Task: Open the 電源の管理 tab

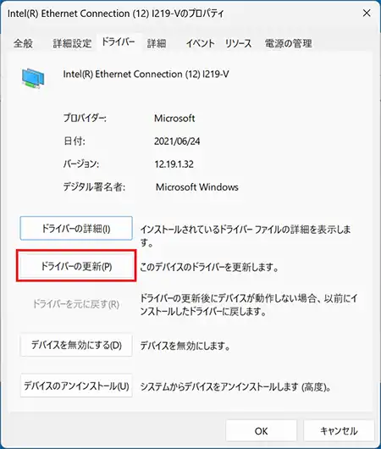Action: tap(288, 43)
